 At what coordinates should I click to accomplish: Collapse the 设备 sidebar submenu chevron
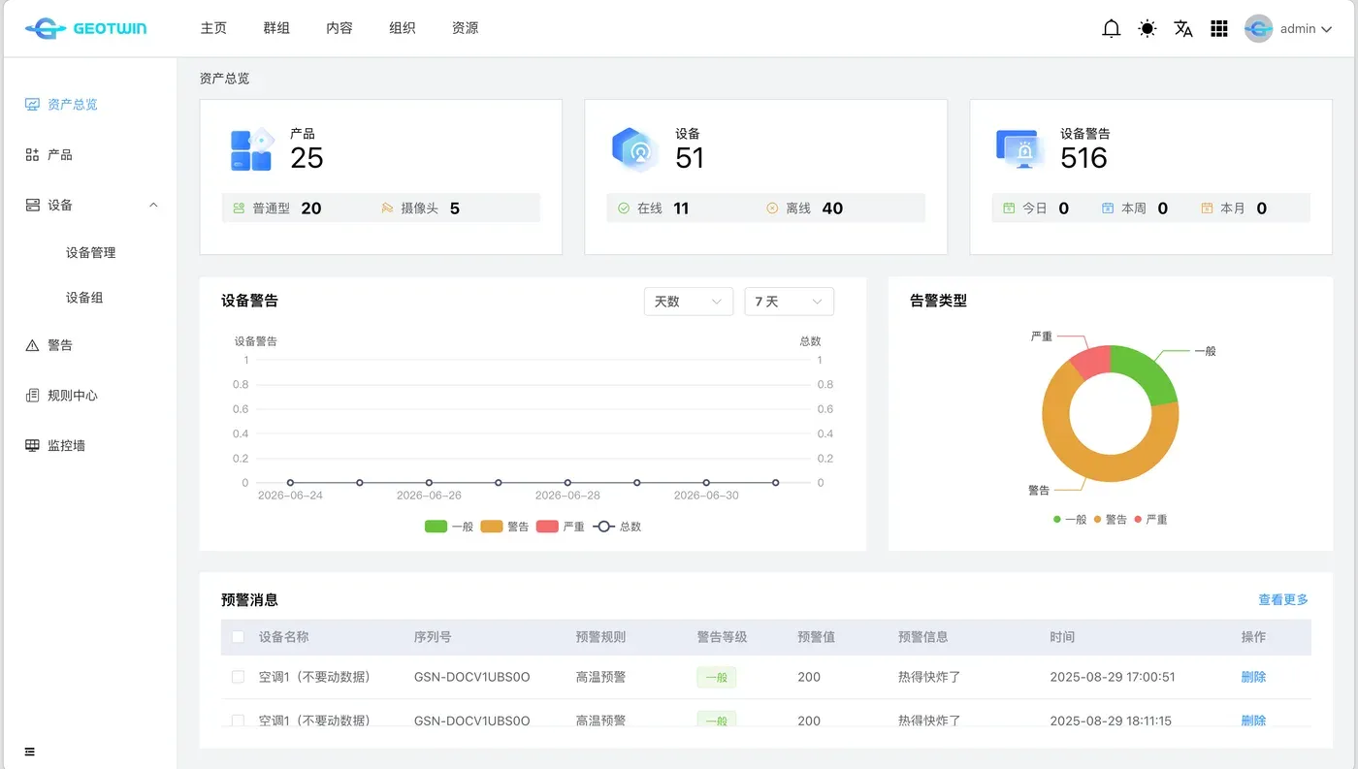tap(153, 205)
